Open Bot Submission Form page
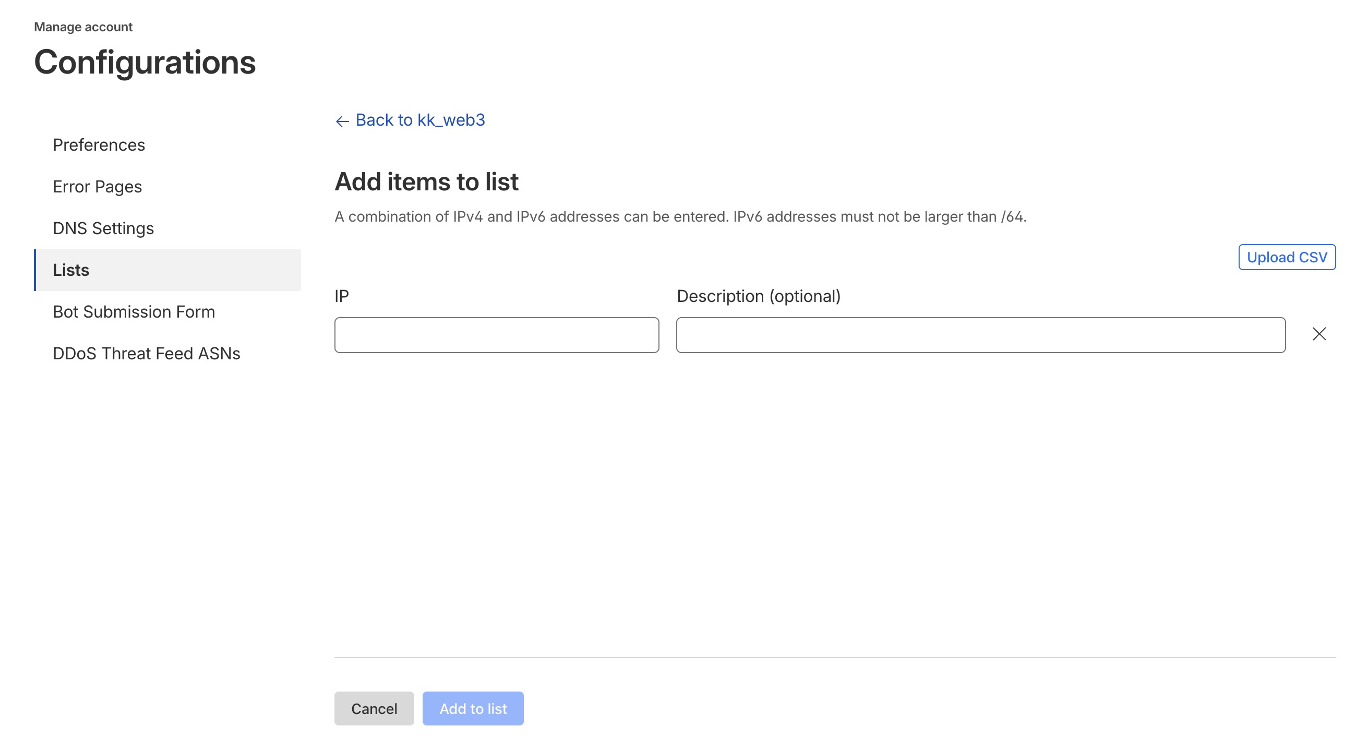 point(134,311)
